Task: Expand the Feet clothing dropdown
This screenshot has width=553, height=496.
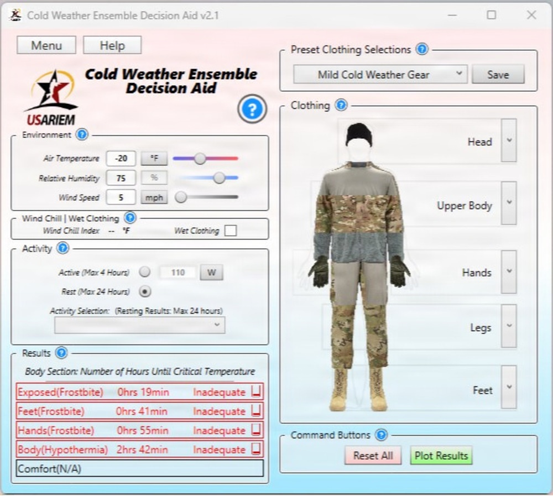Action: [x=509, y=387]
